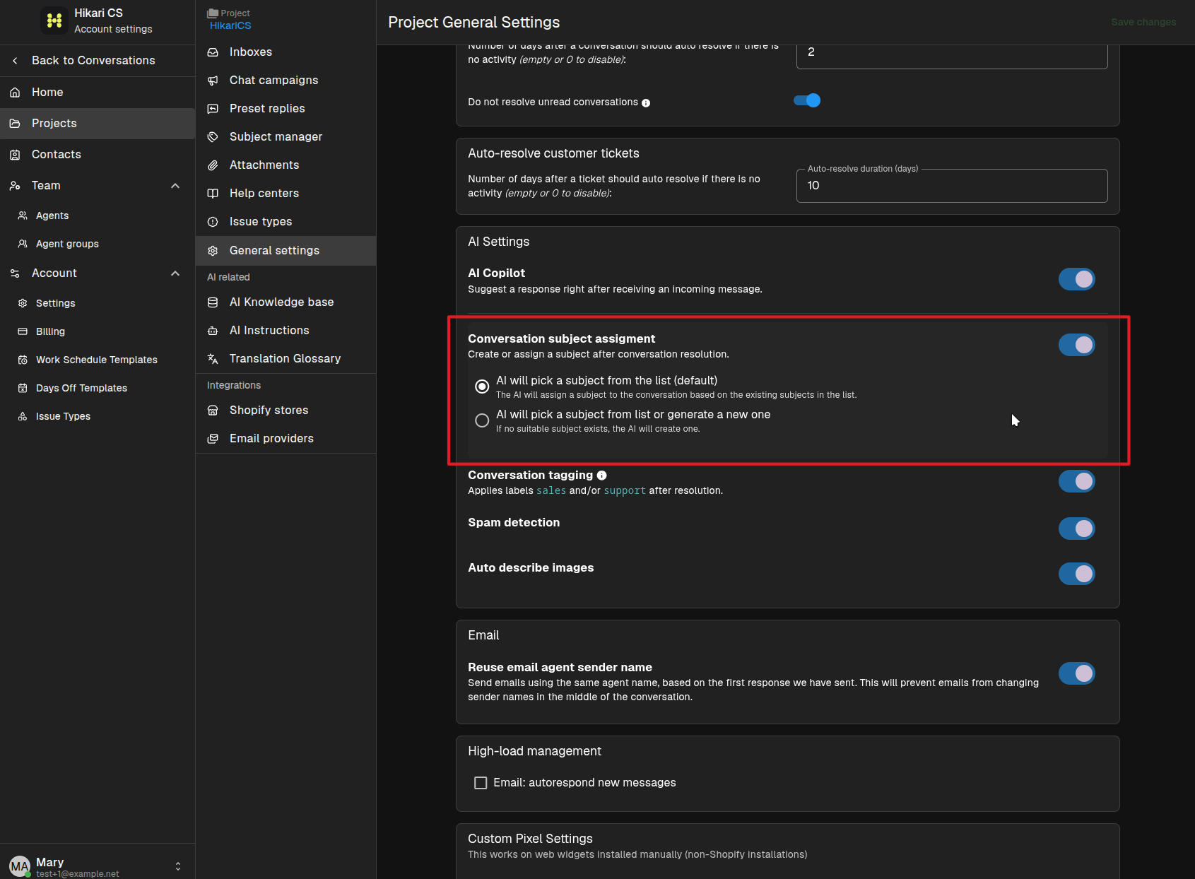
Task: Click the Hikari CS logo icon
Action: click(54, 20)
